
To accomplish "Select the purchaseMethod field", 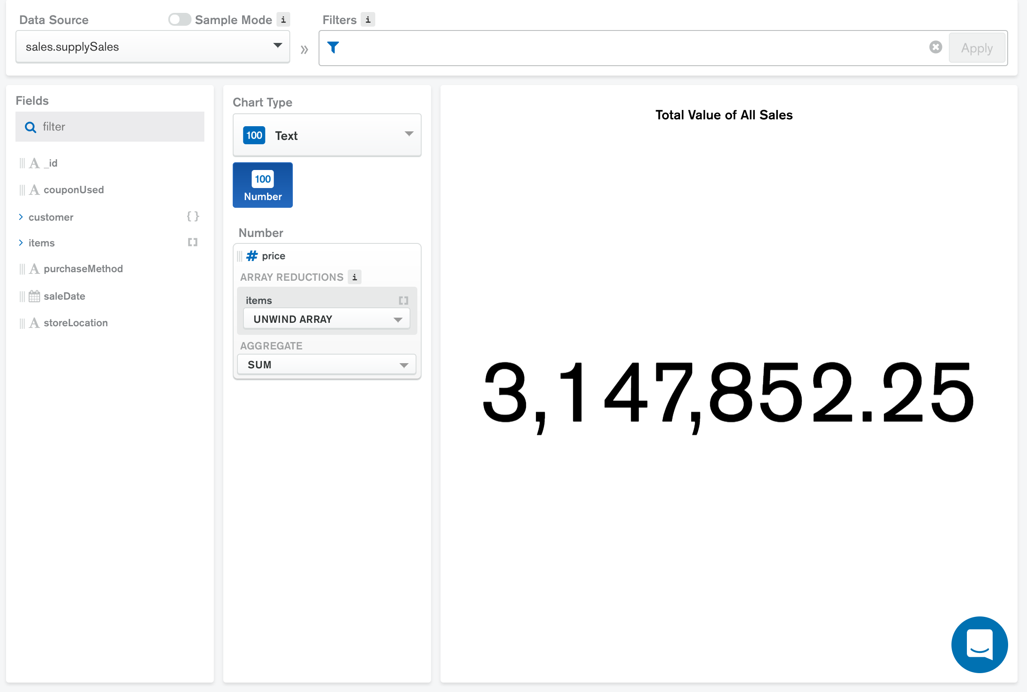I will pos(83,269).
